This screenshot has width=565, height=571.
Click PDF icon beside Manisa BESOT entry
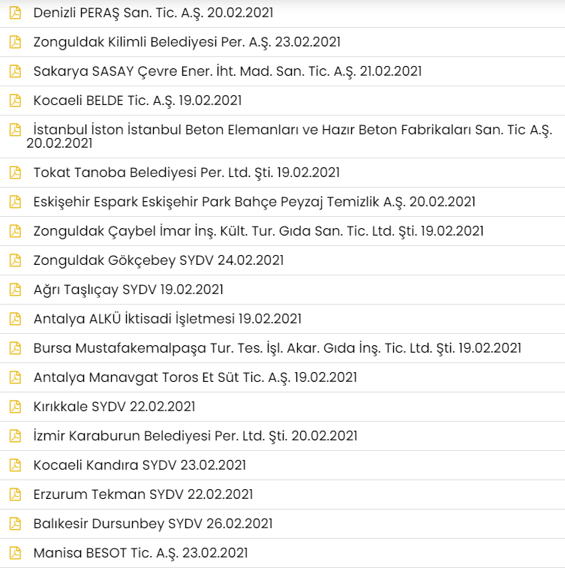15,553
